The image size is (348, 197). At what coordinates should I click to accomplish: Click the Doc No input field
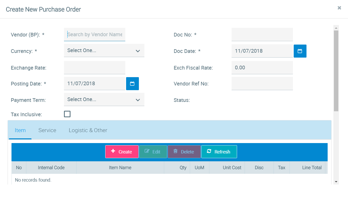pos(262,34)
